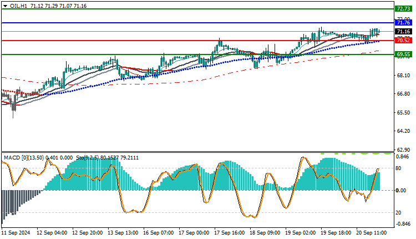
Task: Click the 66.80 price scale value
Action: click(403, 94)
